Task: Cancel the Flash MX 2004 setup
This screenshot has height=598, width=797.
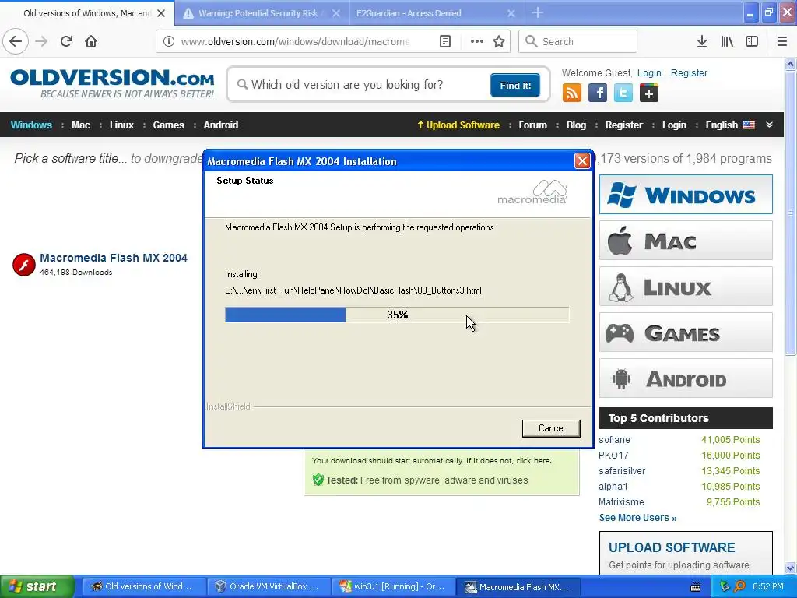Action: pos(551,428)
